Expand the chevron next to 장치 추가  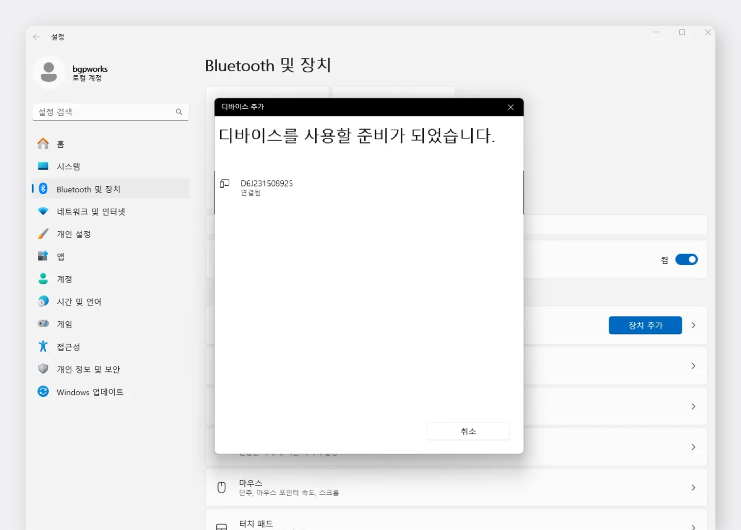click(693, 325)
